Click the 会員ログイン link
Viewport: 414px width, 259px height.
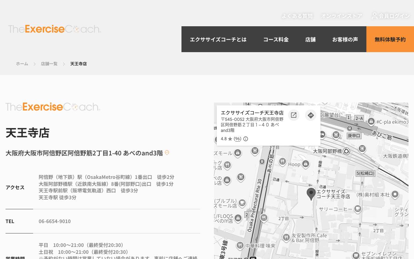tap(394, 16)
